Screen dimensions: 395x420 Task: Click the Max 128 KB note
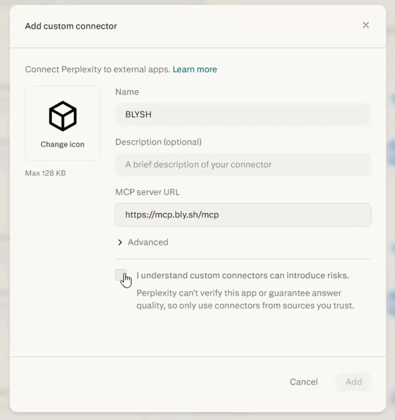(45, 173)
